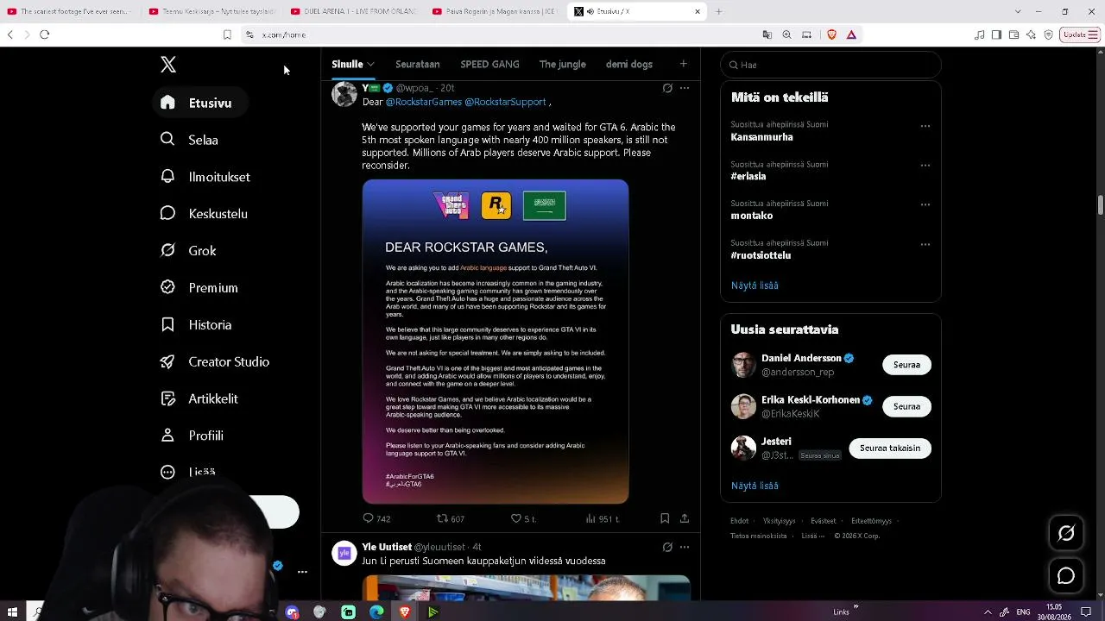The height and width of the screenshot is (621, 1105).
Task: Open the floating chat messages button
Action: pyautogui.click(x=1066, y=576)
